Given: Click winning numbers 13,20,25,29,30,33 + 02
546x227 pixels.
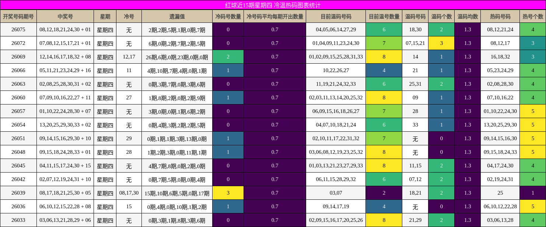Looking at the screenshot, I should [x=65, y=125].
